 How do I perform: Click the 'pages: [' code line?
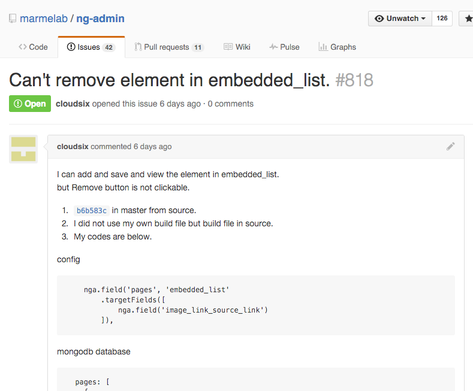click(x=92, y=382)
